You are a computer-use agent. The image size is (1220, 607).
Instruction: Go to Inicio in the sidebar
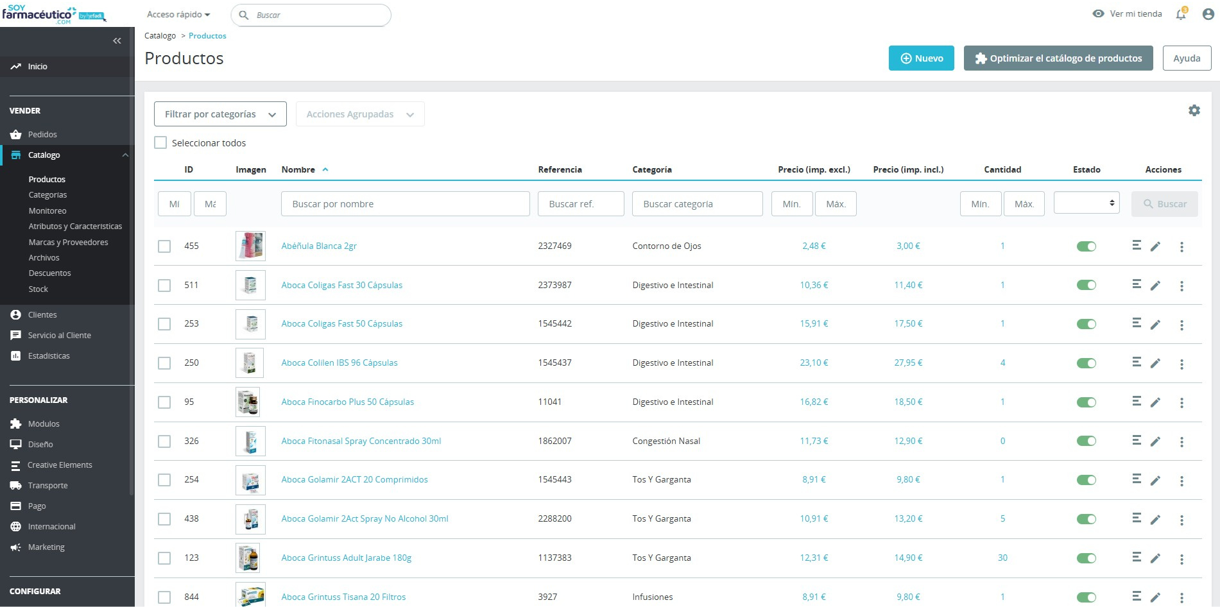point(37,66)
